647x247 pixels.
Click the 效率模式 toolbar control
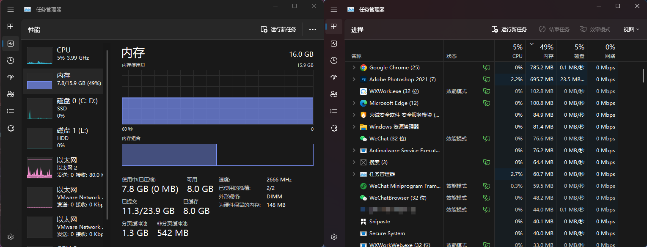click(x=595, y=29)
